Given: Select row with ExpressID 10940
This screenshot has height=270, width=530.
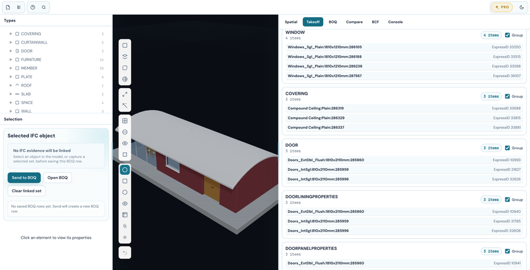Looking at the screenshot, I should click(404, 212).
